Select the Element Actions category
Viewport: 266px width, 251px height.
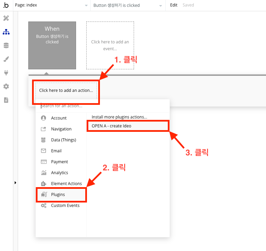[x=61, y=184]
